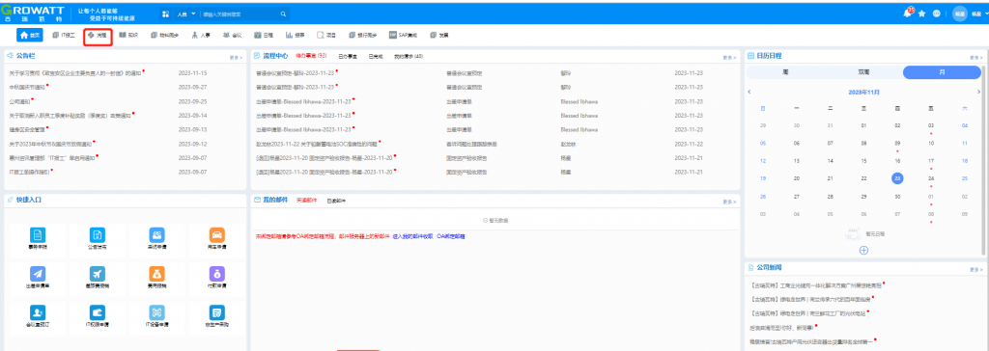Switch to 待办事宜 (53) tab
This screenshot has width=989, height=351.
click(x=311, y=56)
